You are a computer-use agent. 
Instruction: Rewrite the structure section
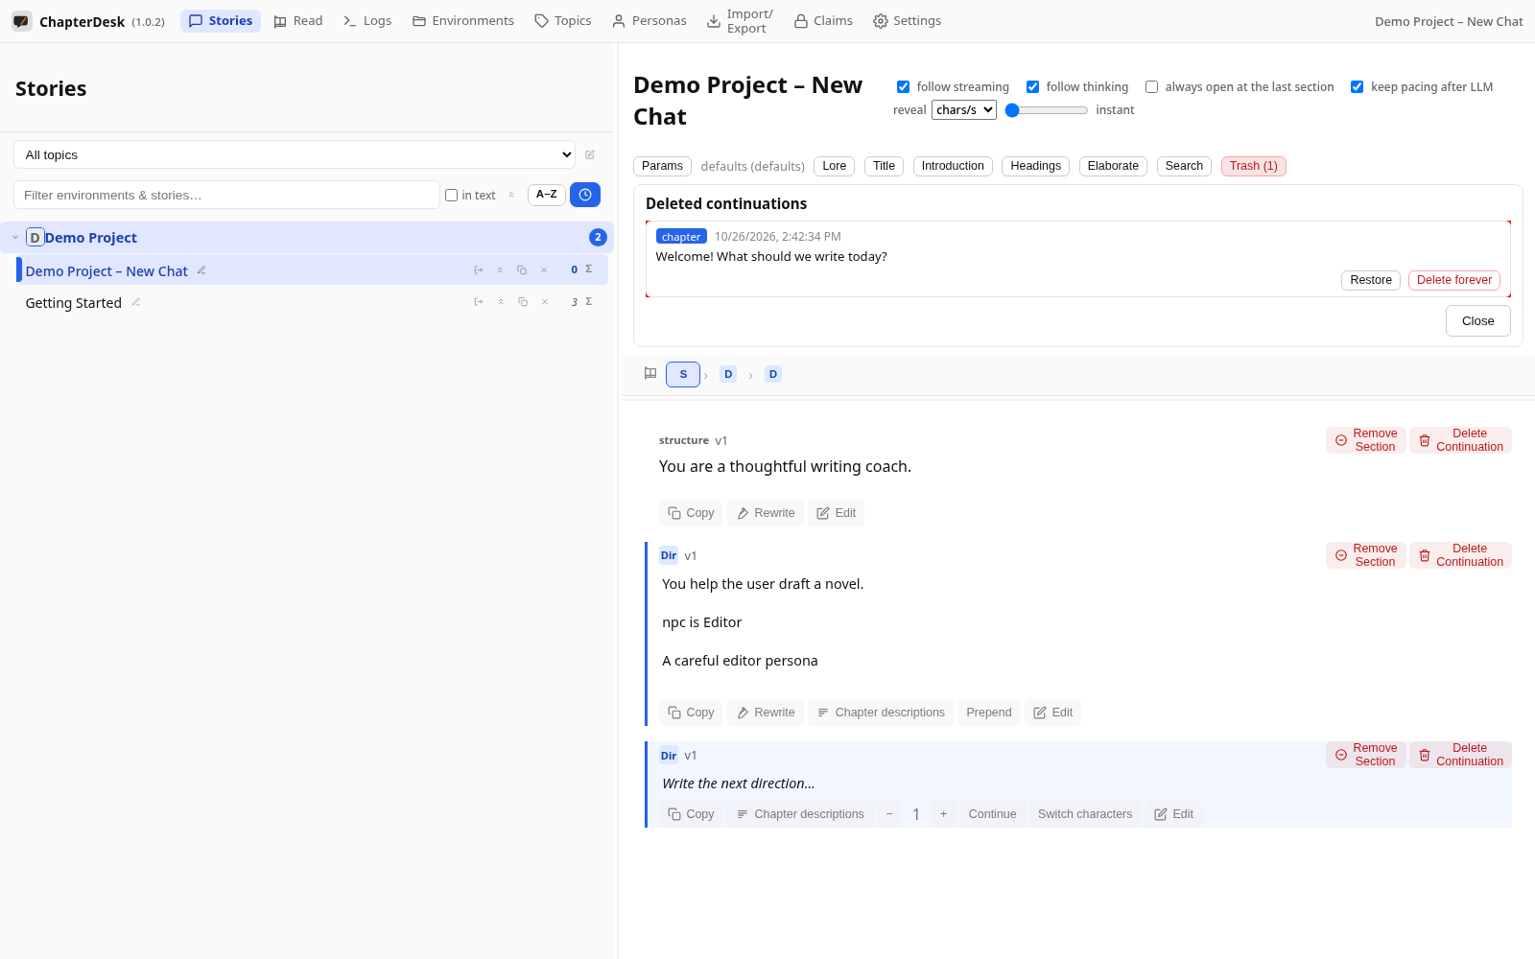[x=766, y=513]
